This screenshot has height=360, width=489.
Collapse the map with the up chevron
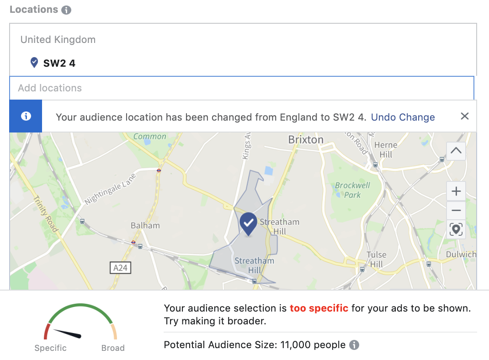click(456, 151)
